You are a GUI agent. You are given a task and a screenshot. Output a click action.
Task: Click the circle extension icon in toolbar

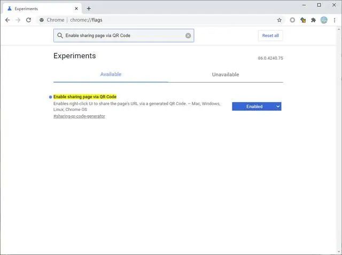(x=292, y=20)
